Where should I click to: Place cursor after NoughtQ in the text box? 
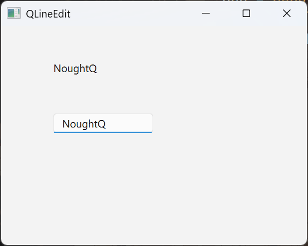[x=107, y=124]
